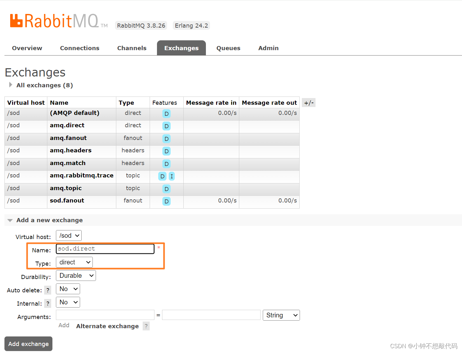Viewport: 462px width, 352px height.
Task: Open the Type dropdown set to direct
Action: point(74,262)
